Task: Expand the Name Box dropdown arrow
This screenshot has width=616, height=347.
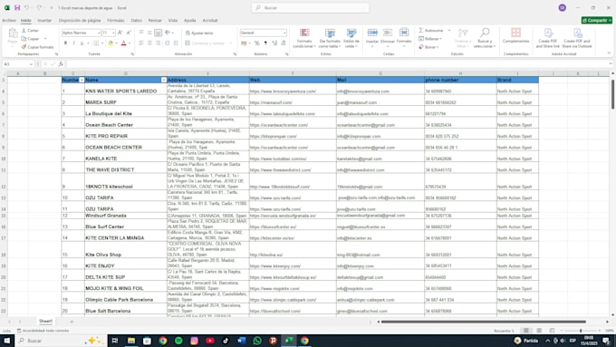Action: coord(31,63)
